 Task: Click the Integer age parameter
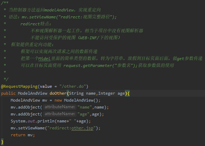[111, 93]
